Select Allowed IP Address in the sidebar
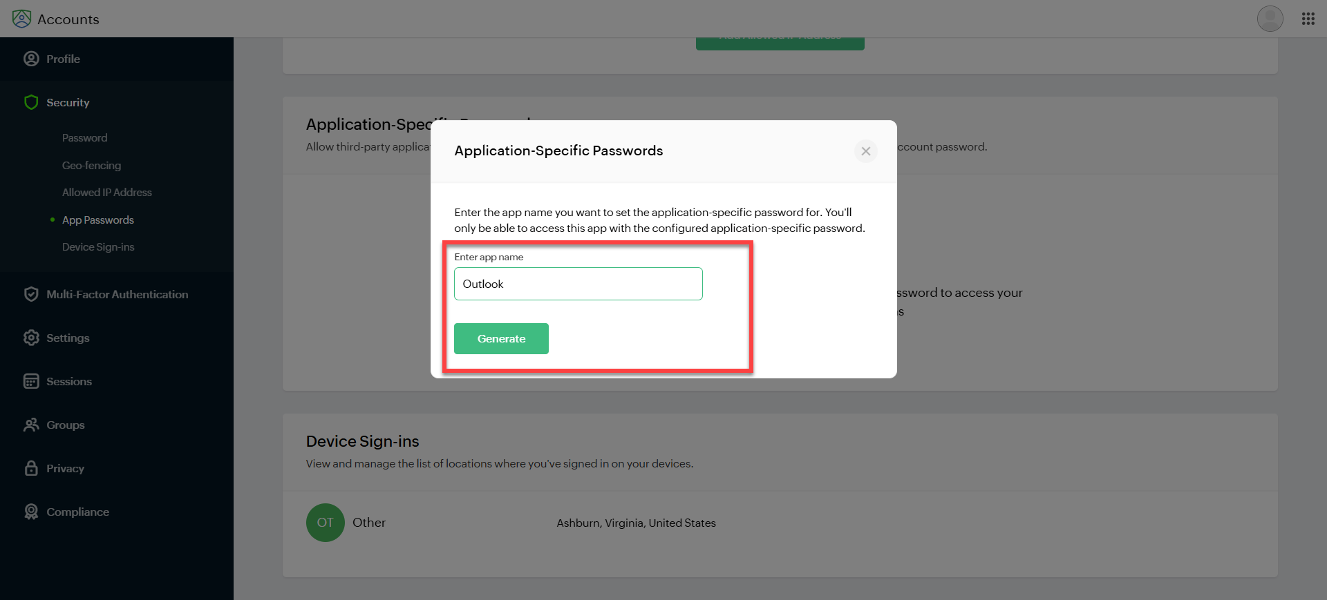This screenshot has width=1327, height=600. click(106, 193)
